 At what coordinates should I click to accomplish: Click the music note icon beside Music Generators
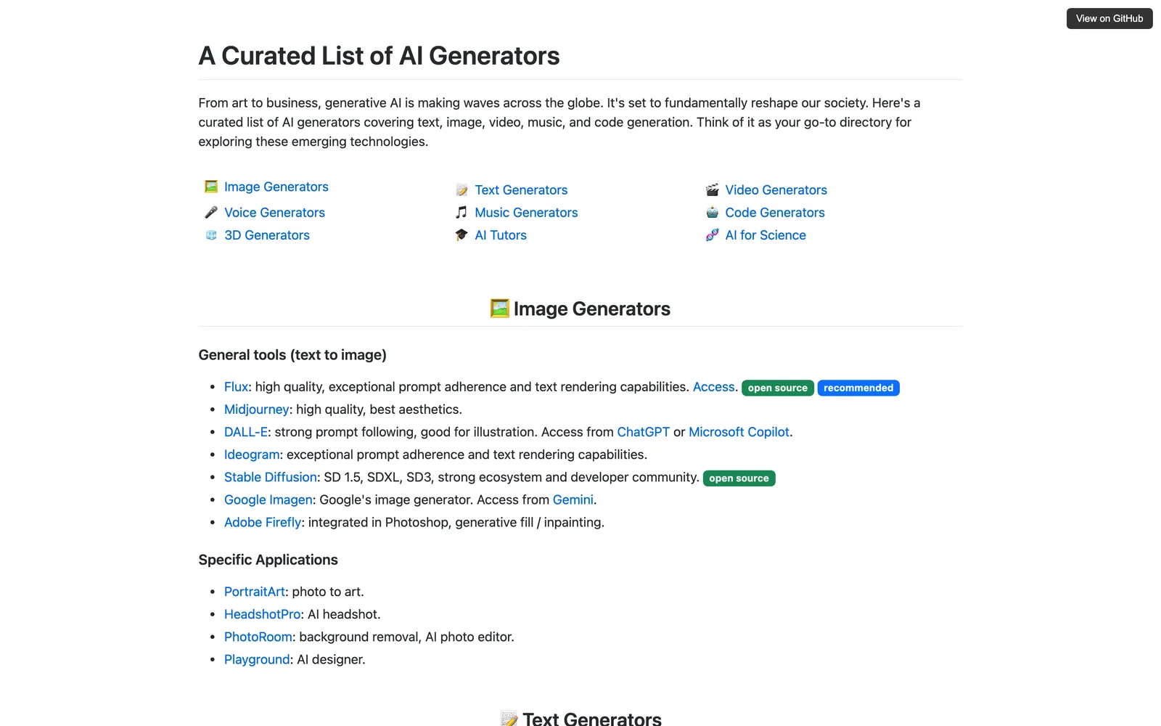click(x=461, y=212)
